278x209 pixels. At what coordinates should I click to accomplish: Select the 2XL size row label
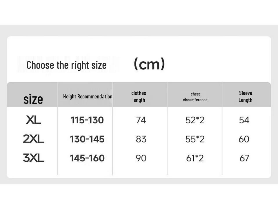coord(33,139)
